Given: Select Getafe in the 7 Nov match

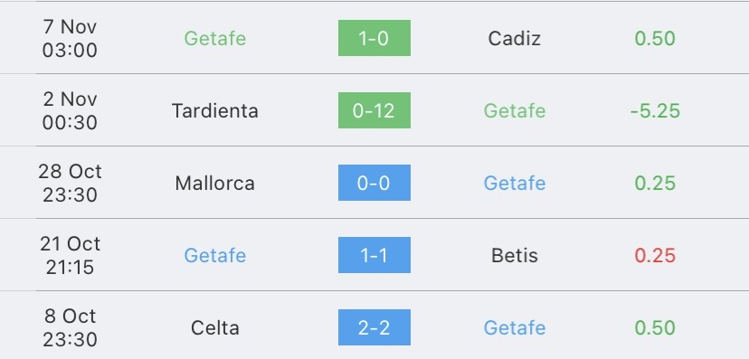Looking at the screenshot, I should point(215,38).
